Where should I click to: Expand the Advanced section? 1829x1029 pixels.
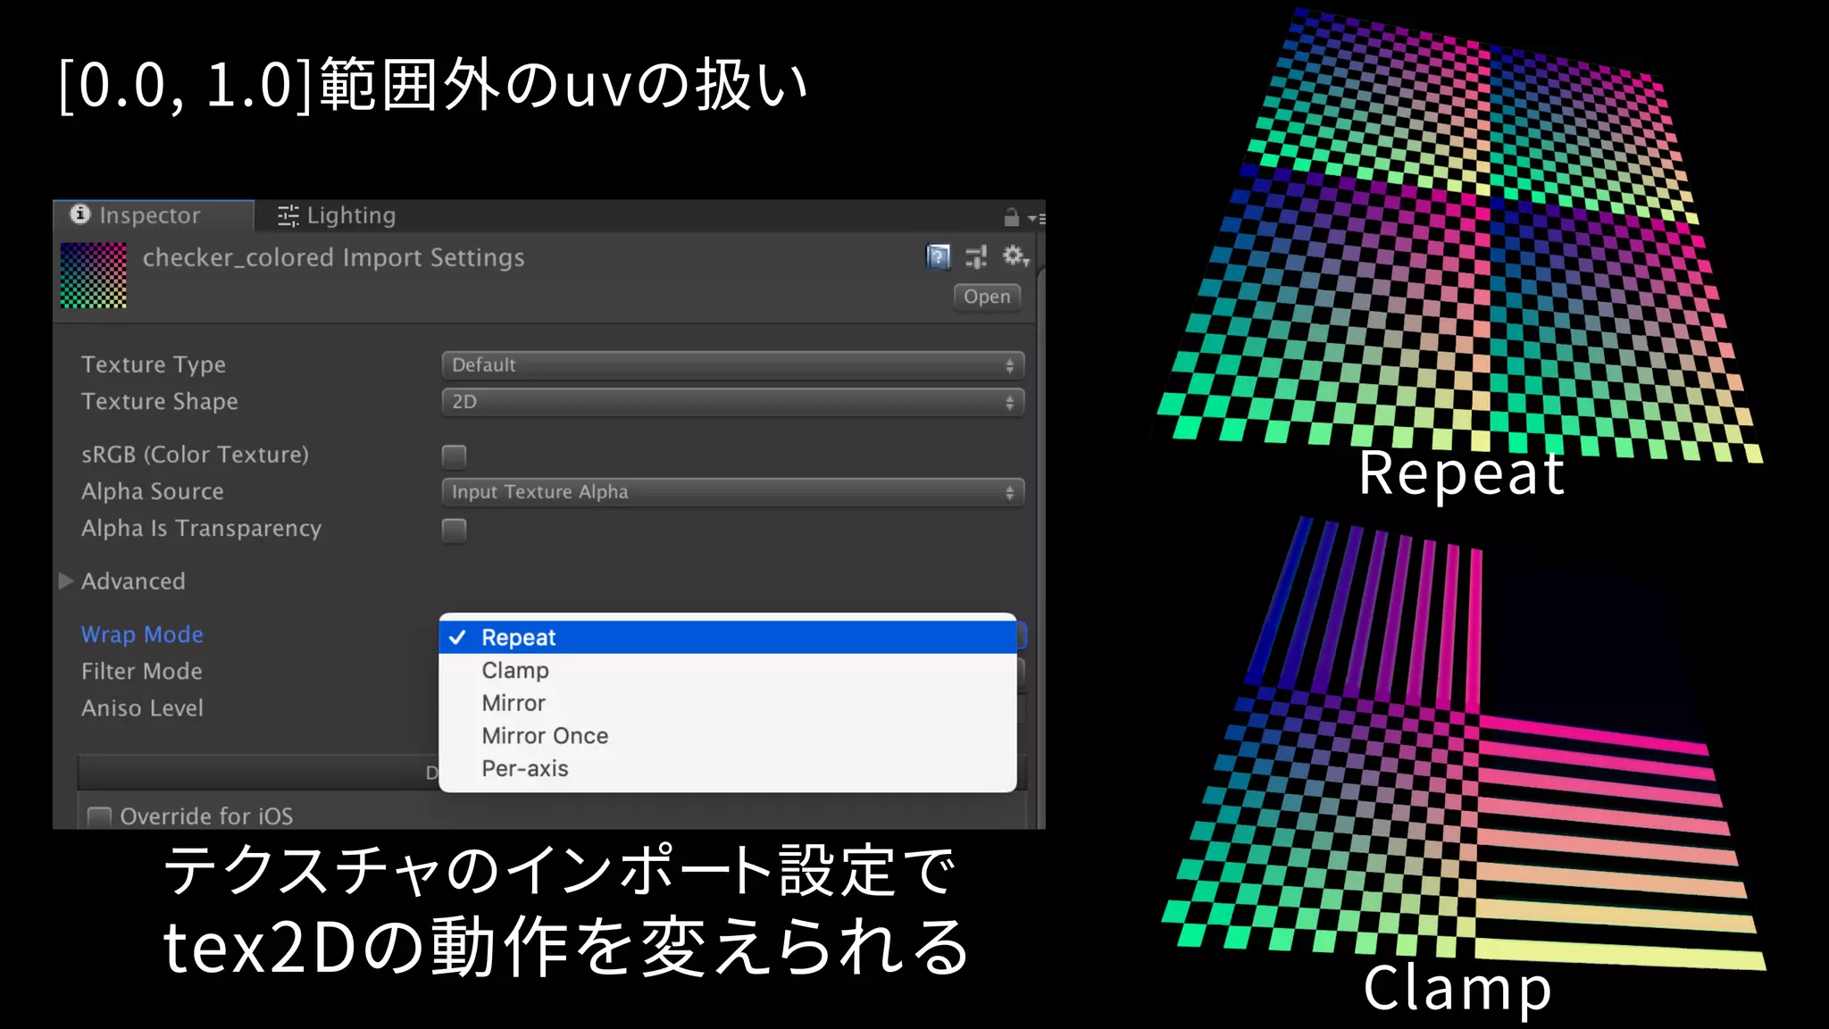click(x=66, y=581)
